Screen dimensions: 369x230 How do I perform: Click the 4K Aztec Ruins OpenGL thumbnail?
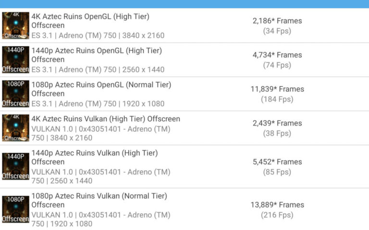[x=15, y=25]
